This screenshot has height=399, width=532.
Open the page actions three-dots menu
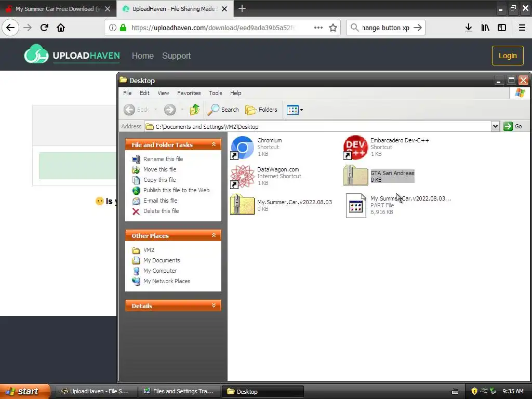coord(318,28)
